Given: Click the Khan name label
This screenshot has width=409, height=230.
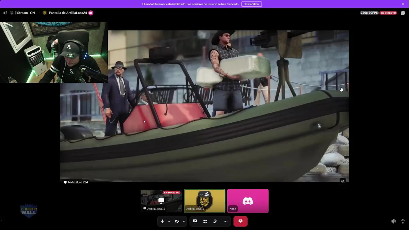Looking at the screenshot, I should coord(233,209).
